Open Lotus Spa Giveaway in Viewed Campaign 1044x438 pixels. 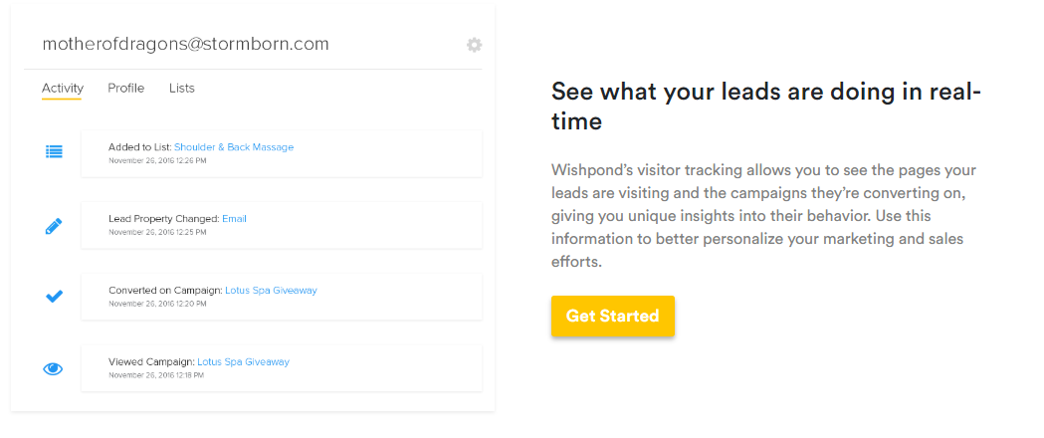click(243, 362)
